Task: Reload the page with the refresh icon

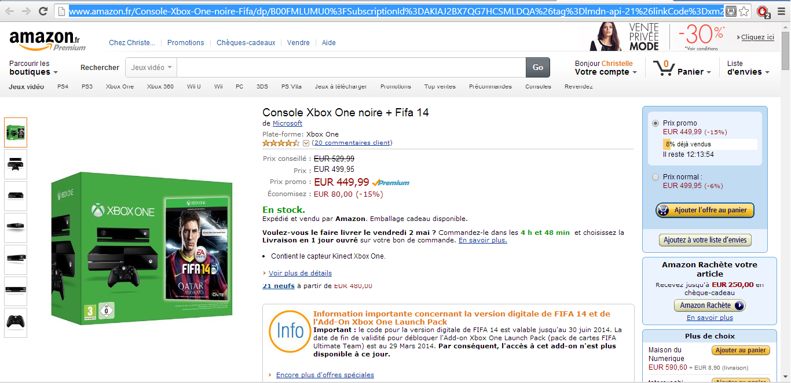Action: click(43, 11)
